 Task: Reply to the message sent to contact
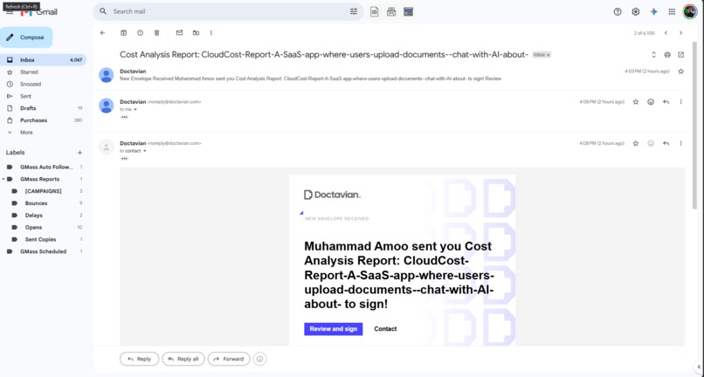(x=666, y=143)
